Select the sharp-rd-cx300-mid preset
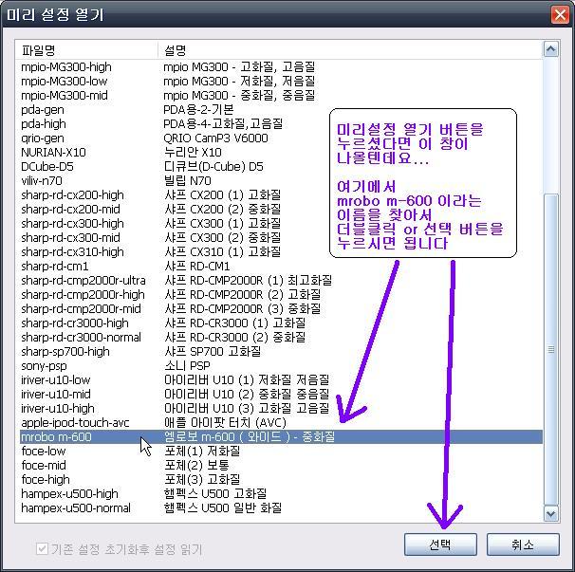Image resolution: width=575 pixels, height=572 pixels. coord(281,237)
